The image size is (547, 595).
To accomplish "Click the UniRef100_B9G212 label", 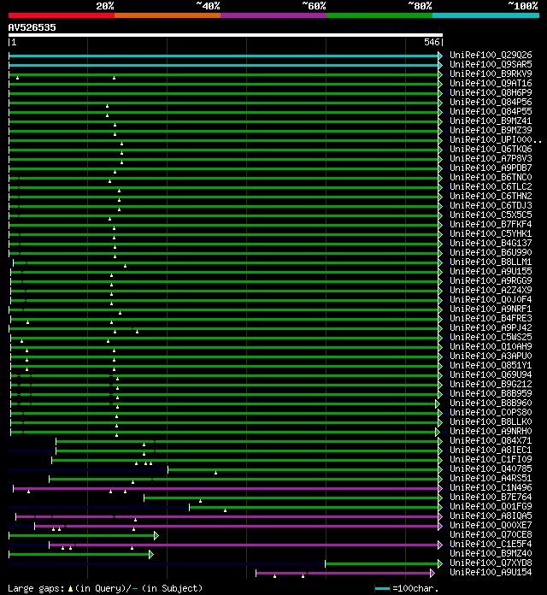I will (x=491, y=384).
